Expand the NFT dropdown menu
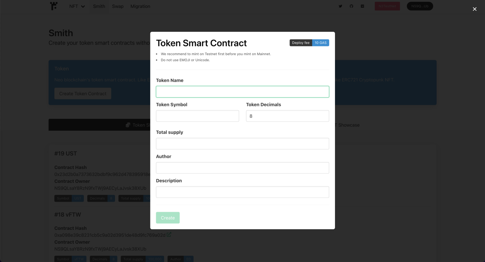 (77, 6)
